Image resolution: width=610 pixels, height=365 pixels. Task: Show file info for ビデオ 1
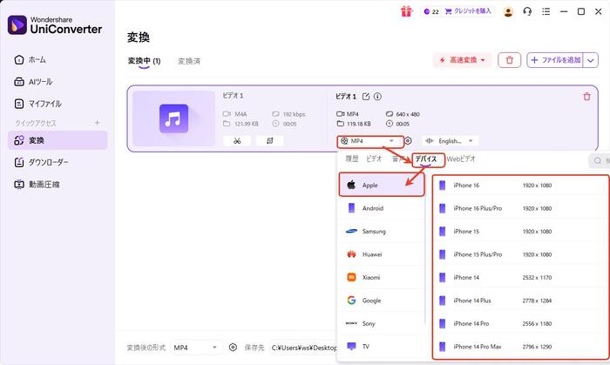pos(377,97)
